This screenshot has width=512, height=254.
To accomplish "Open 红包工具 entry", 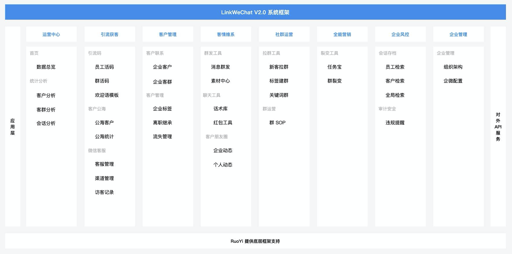I will coord(223,123).
